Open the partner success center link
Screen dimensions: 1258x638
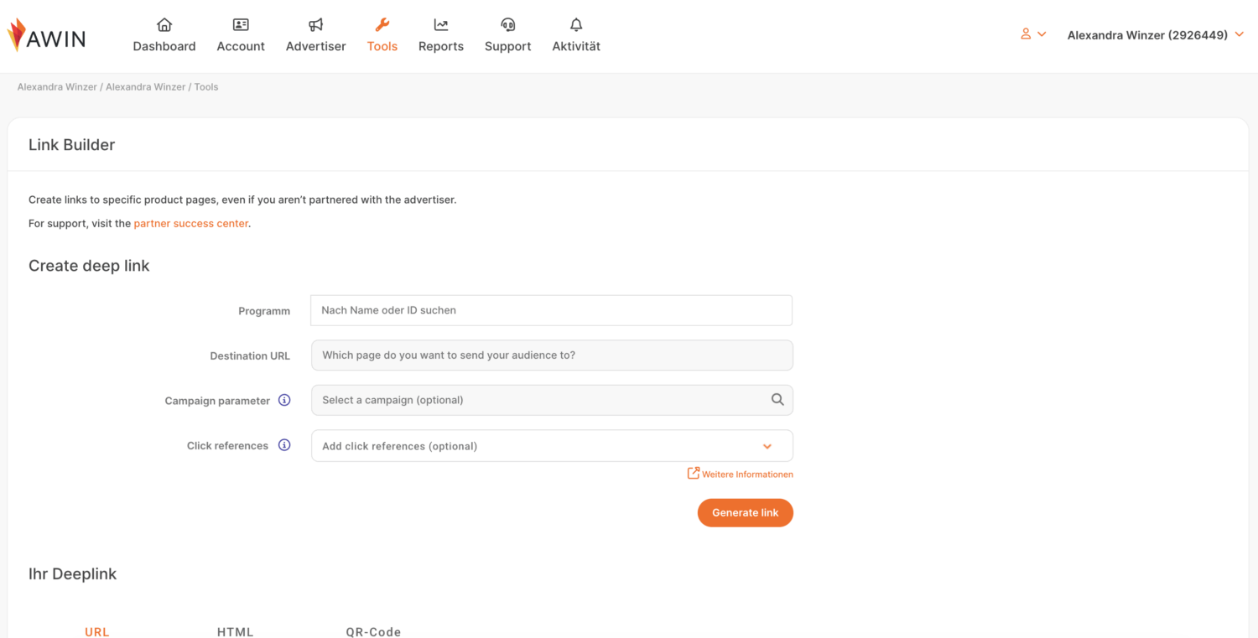[x=191, y=223]
